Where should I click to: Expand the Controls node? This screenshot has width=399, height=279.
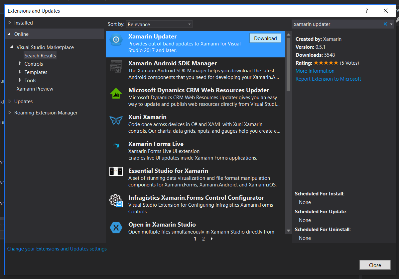click(x=21, y=64)
